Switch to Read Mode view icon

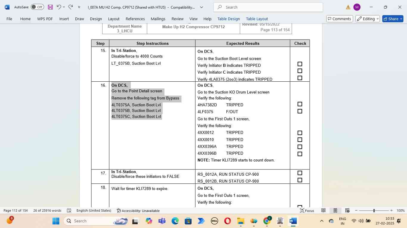point(323,210)
